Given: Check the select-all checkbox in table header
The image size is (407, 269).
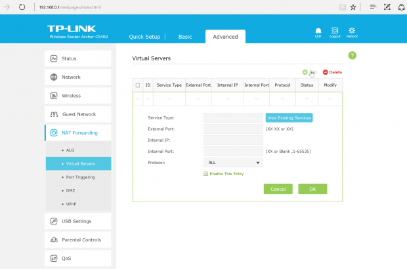Looking at the screenshot, I should [137, 85].
